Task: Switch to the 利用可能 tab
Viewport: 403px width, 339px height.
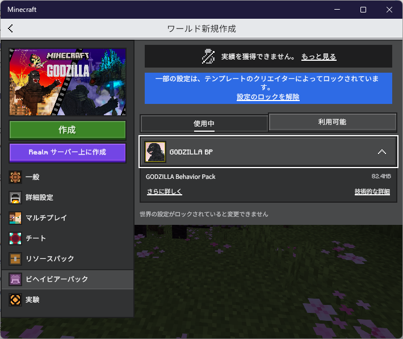Action: (x=332, y=122)
